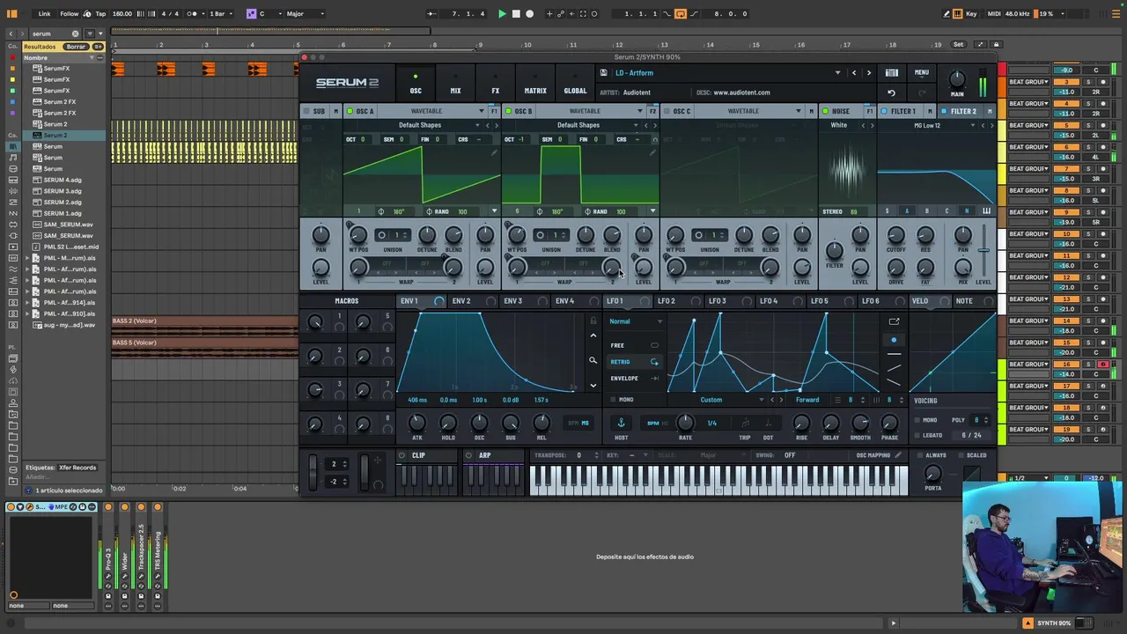1127x634 pixels.
Task: Enable the OSC C oscillator
Action: [x=667, y=111]
